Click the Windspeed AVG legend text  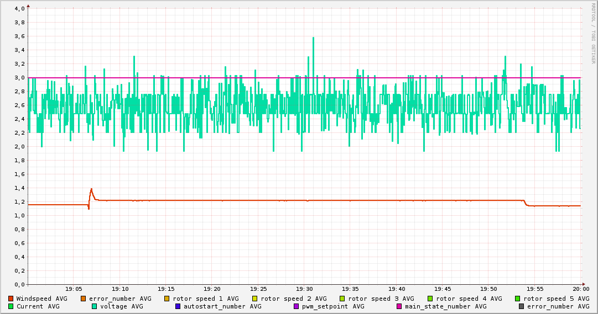41,299
